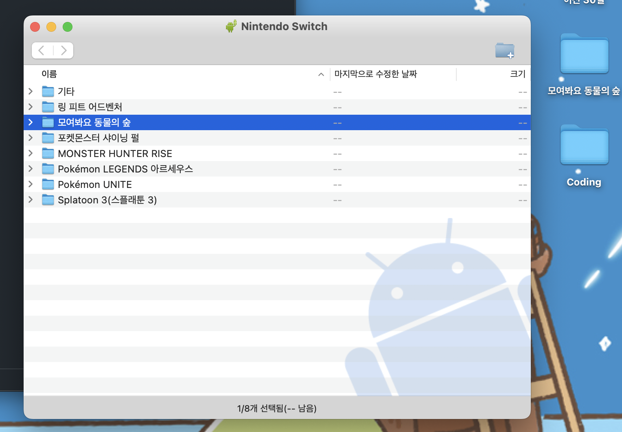This screenshot has height=432, width=622.
Task: Select the Pokémon LEGENDS folder icon
Action: click(48, 168)
